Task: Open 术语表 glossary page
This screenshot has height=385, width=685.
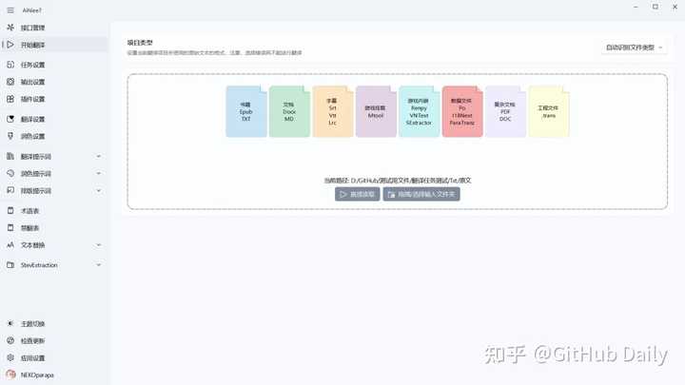Action: coord(53,211)
